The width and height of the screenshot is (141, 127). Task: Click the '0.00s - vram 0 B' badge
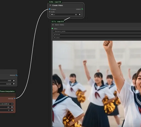pyautogui.click(x=55, y=2)
